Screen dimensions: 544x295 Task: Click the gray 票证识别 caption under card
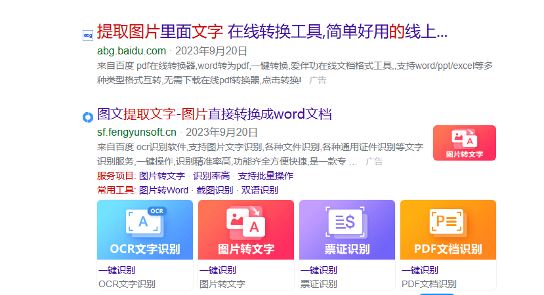point(318,284)
